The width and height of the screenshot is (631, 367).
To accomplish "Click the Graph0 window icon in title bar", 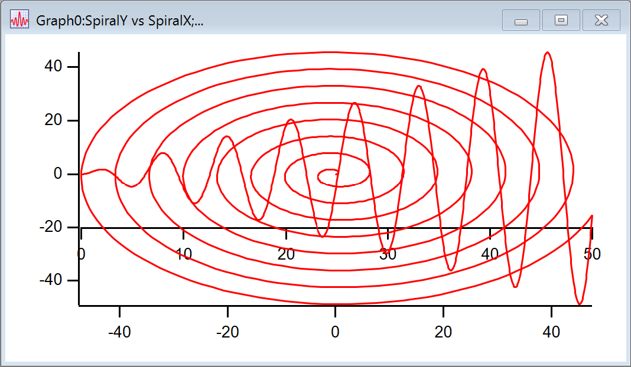I will pyautogui.click(x=19, y=21).
